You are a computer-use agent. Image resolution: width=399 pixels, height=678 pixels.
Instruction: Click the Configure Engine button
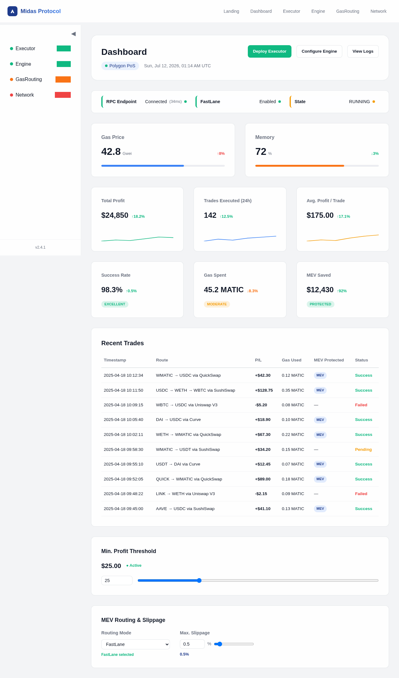coord(319,51)
